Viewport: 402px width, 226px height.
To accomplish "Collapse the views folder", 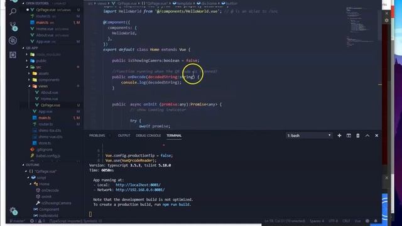I will pyautogui.click(x=30, y=86).
